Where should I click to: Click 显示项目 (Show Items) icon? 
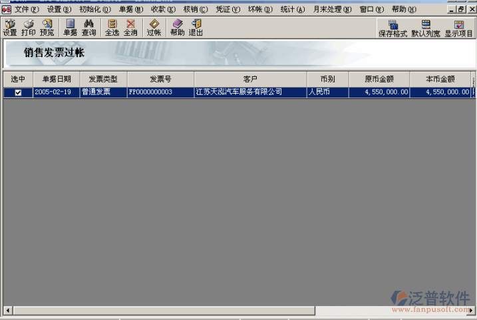pos(458,28)
